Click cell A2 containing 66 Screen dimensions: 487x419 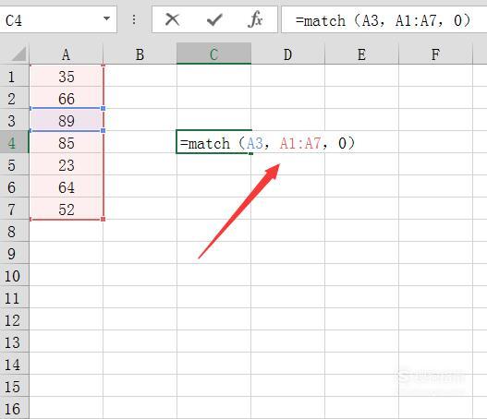pos(67,99)
